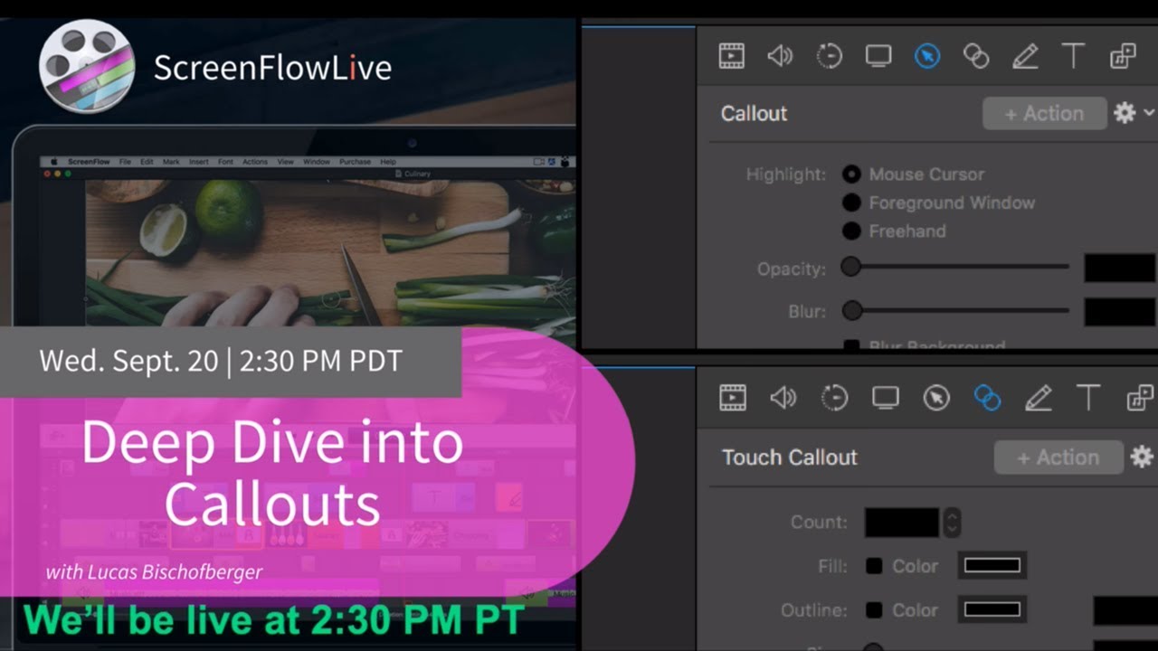
Task: Open File menu in the laptop screenshot
Action: tap(125, 162)
